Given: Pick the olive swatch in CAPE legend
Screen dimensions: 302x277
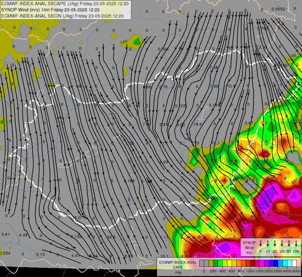Looking at the screenshot, I should click(x=211, y=263).
